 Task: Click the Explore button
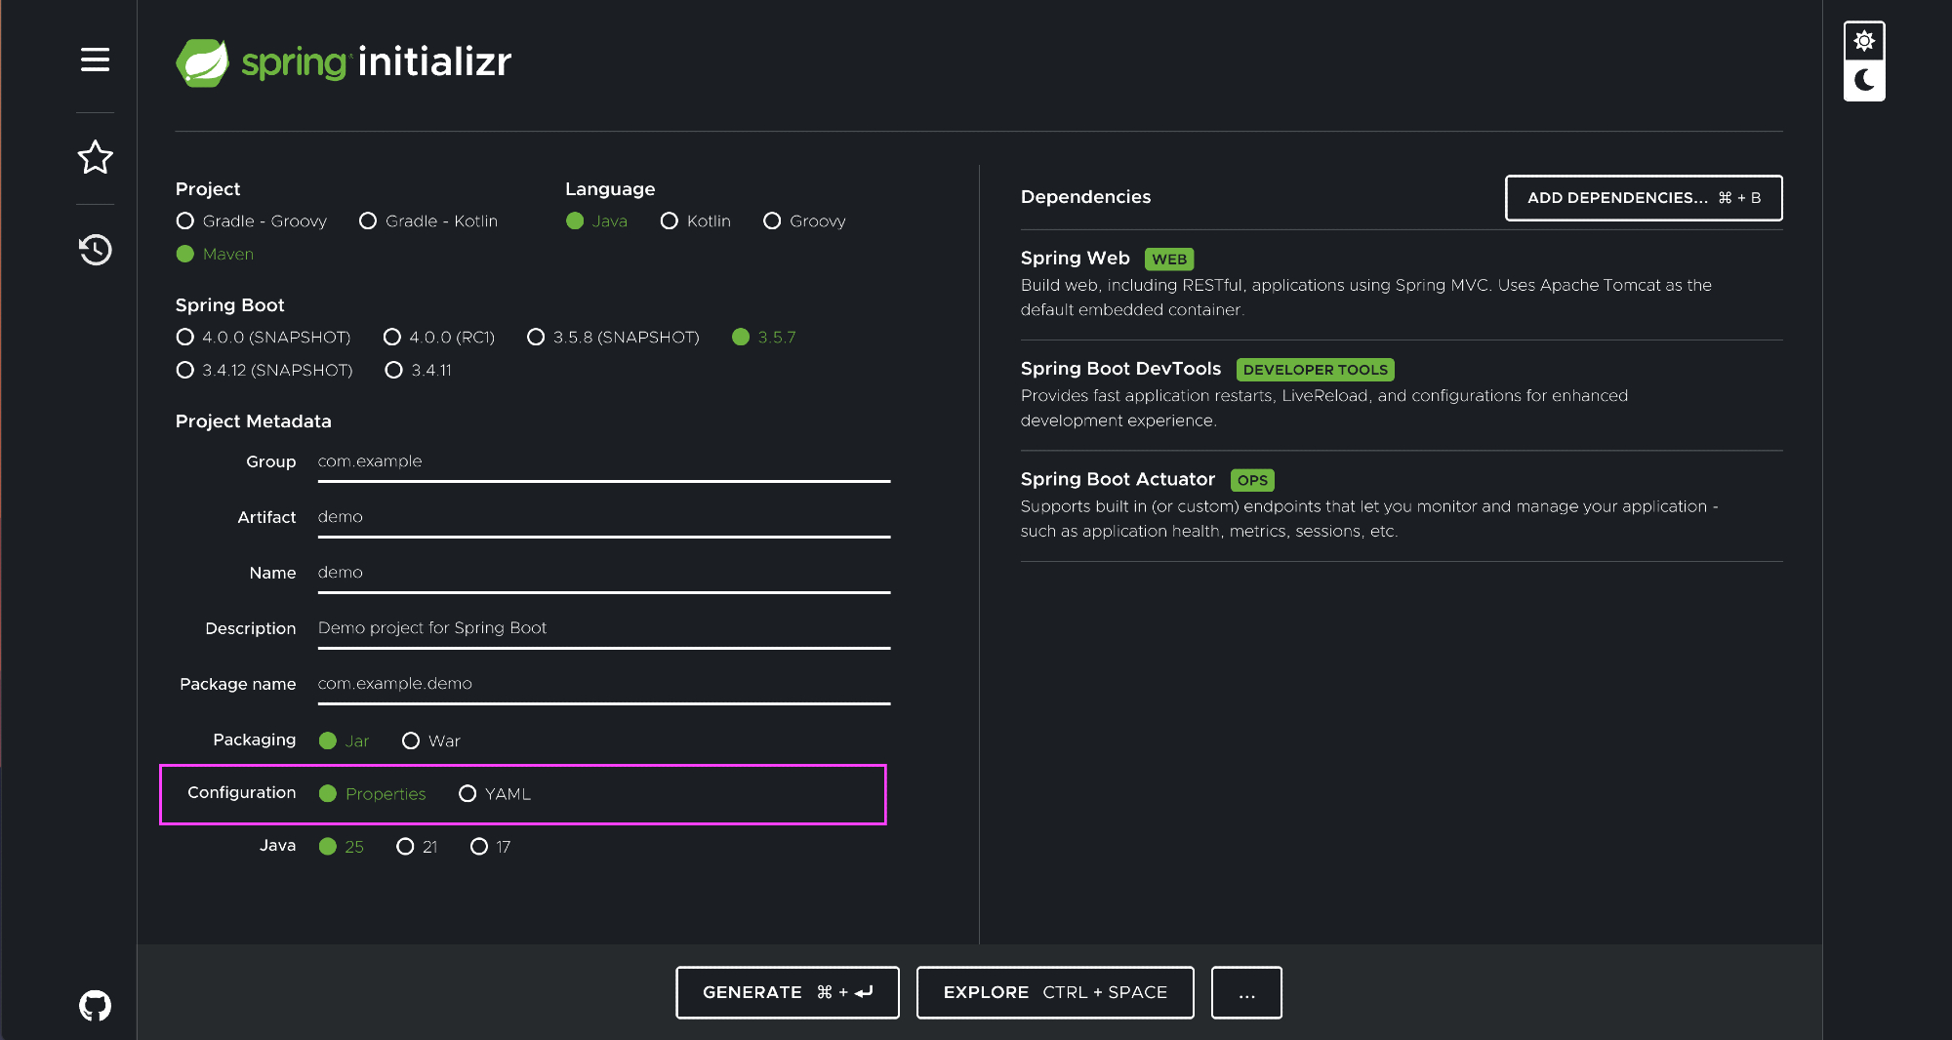[x=1054, y=992]
